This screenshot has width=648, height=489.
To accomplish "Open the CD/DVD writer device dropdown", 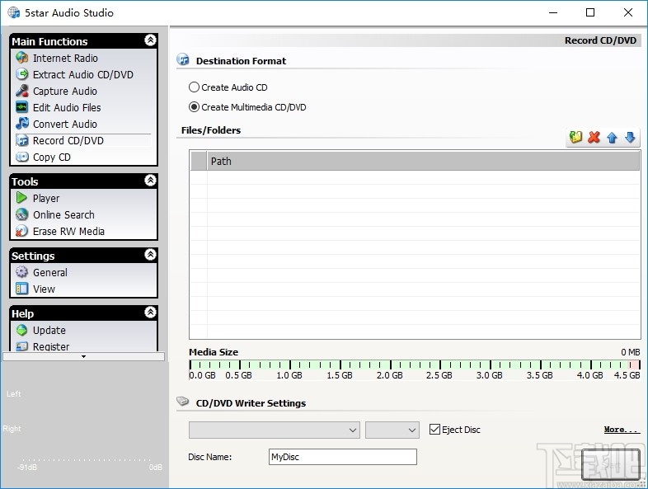I will click(x=275, y=430).
